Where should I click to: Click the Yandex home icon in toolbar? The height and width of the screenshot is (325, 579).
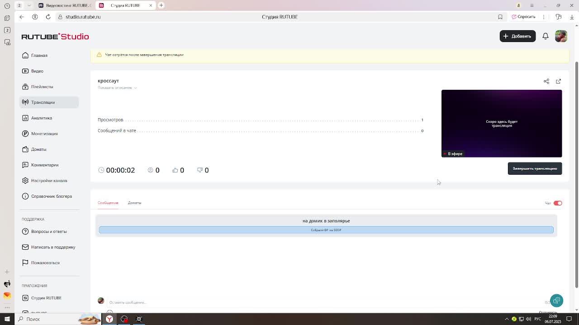coord(35,17)
